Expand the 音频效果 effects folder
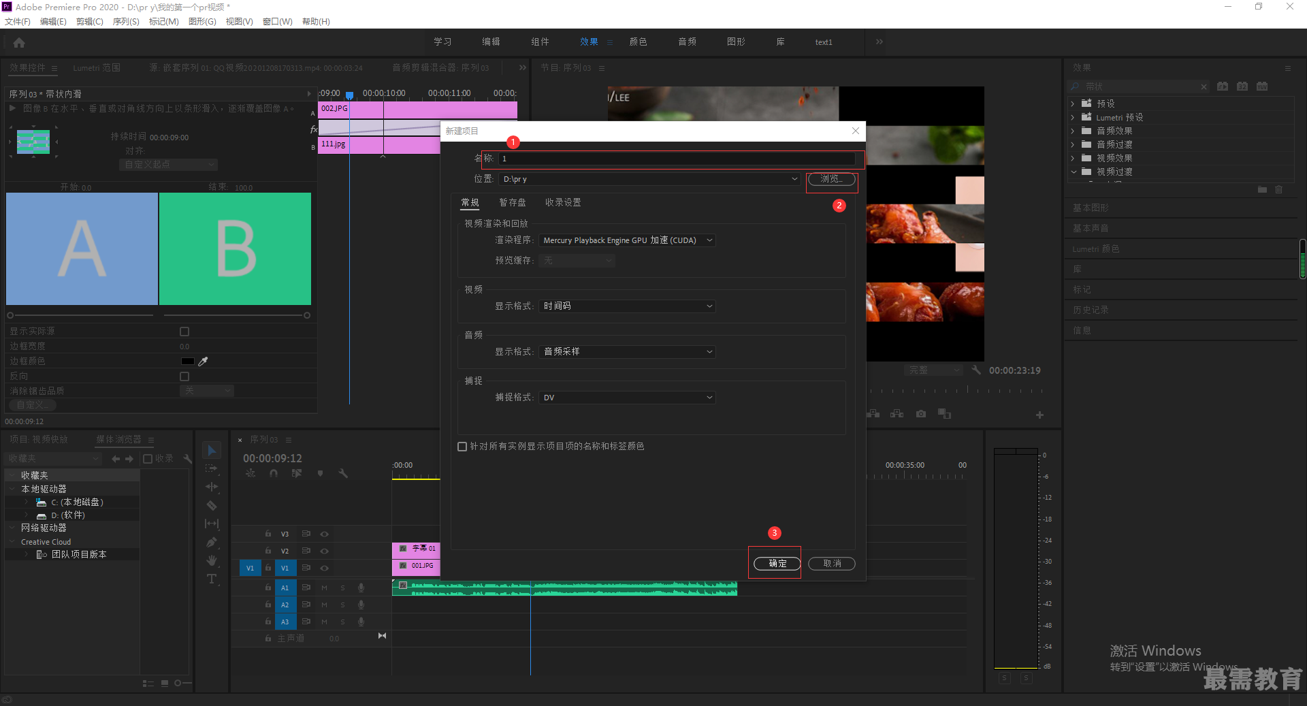 (x=1074, y=131)
